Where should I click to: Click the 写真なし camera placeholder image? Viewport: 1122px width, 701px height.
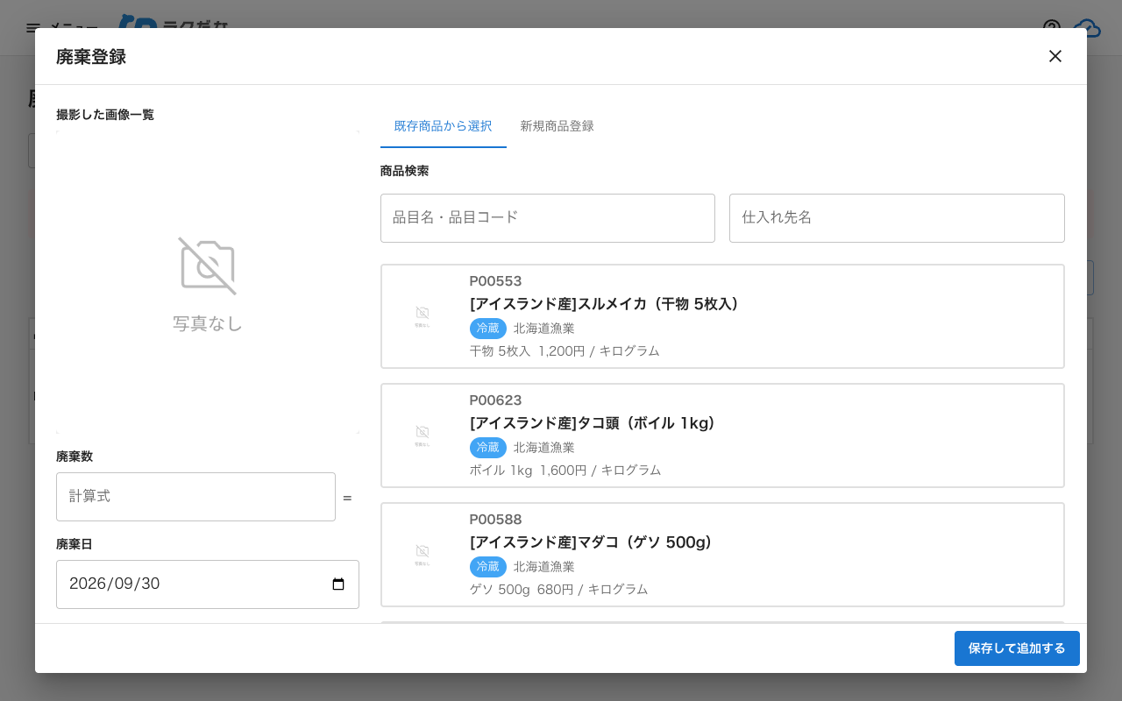208,282
